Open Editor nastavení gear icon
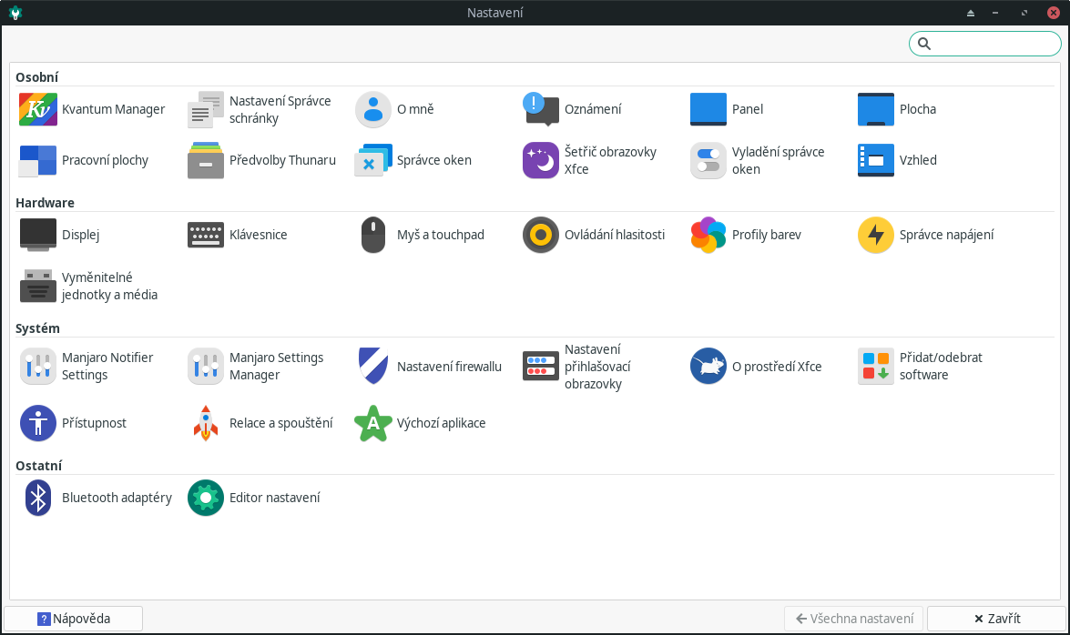This screenshot has width=1070, height=635. point(206,498)
